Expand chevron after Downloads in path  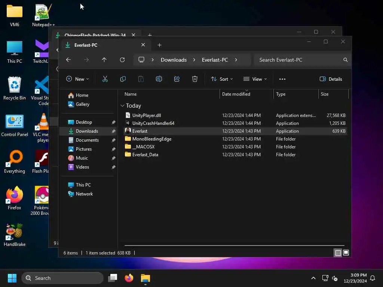[x=194, y=60]
